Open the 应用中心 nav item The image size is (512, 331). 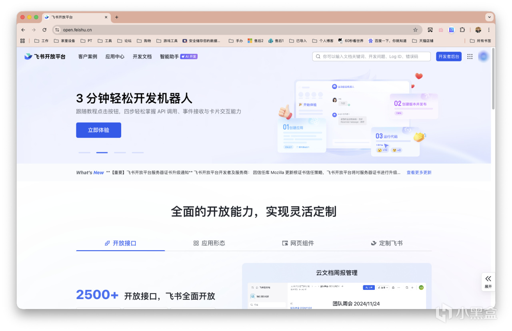coord(115,57)
